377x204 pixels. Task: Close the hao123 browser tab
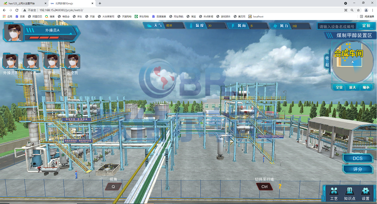coord(45,3)
